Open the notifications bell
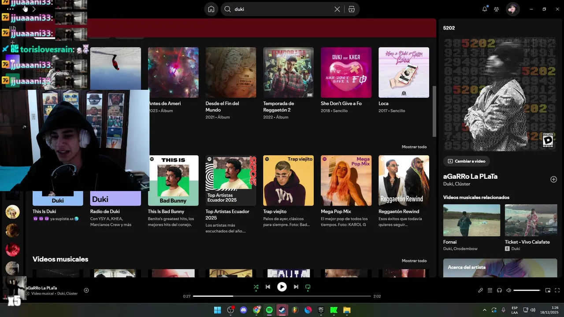 point(485,9)
